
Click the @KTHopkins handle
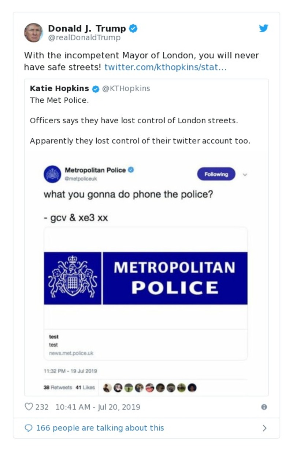(126, 88)
